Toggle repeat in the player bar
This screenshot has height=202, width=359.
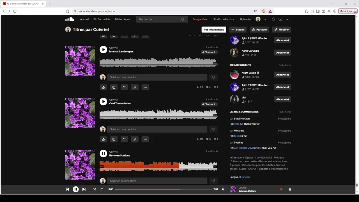(x=102, y=189)
